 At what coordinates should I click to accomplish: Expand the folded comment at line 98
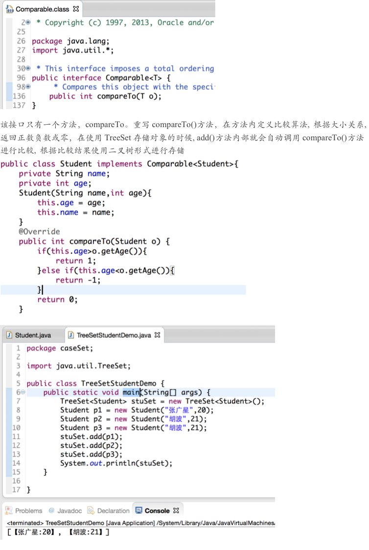pos(28,87)
